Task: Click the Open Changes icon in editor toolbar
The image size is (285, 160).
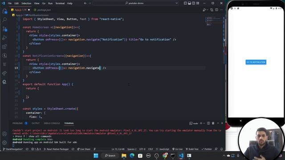Action: [212, 10]
